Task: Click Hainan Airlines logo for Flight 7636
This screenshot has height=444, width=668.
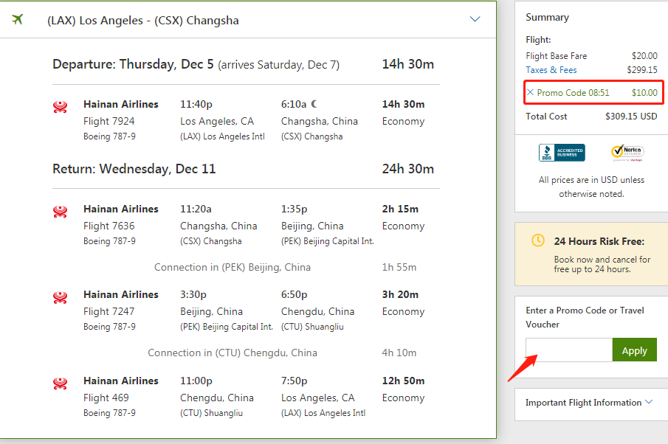Action: (60, 212)
